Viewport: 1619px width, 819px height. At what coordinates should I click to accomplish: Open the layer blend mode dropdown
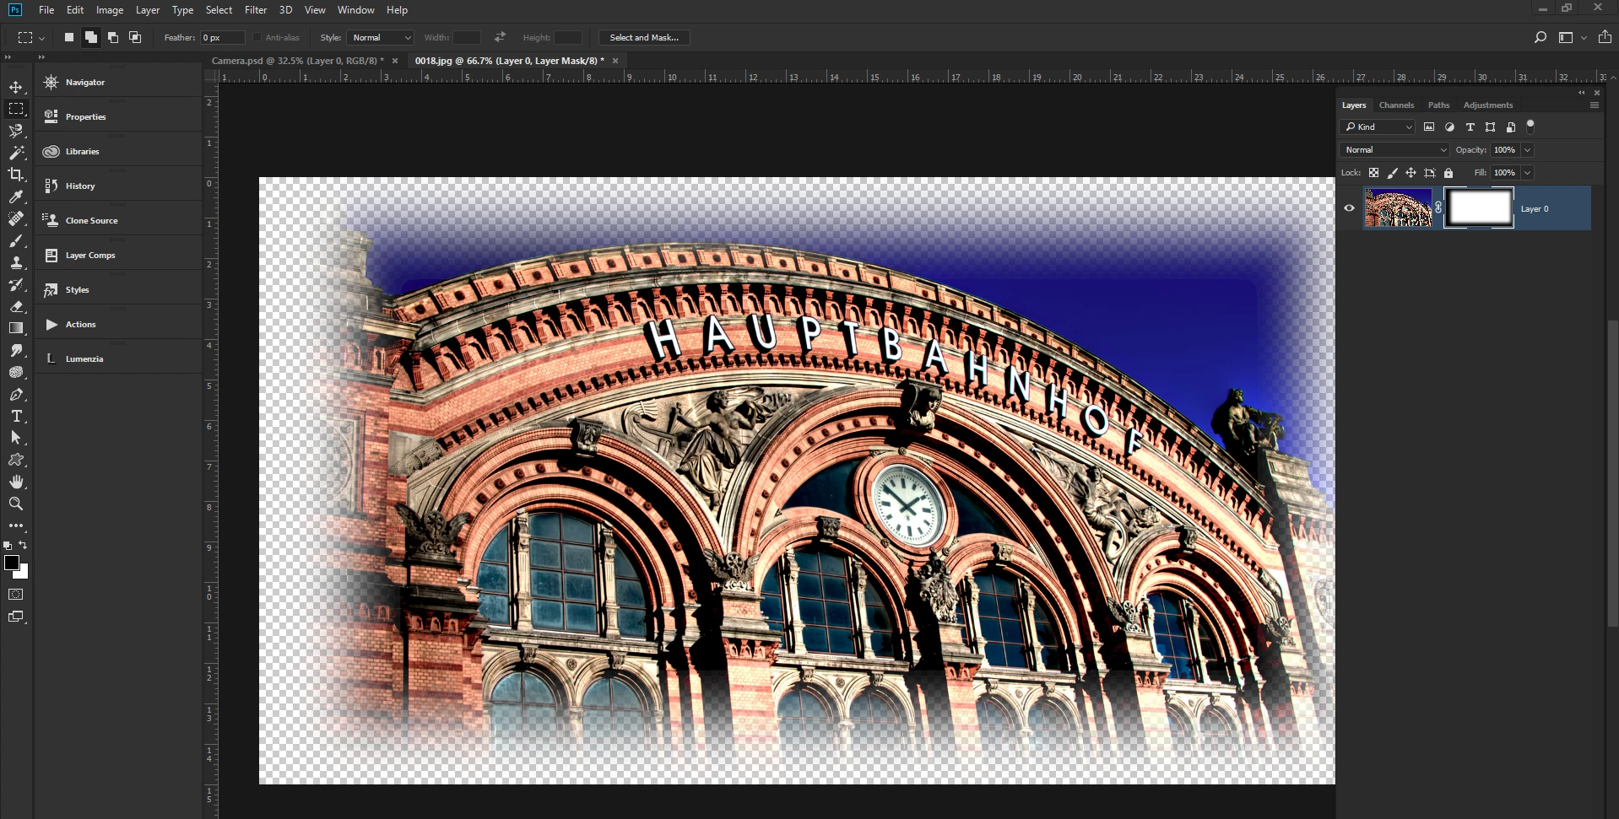click(1394, 149)
